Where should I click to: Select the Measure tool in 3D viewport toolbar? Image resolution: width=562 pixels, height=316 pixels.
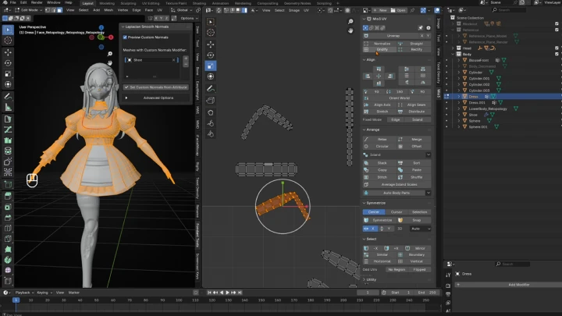[8, 107]
